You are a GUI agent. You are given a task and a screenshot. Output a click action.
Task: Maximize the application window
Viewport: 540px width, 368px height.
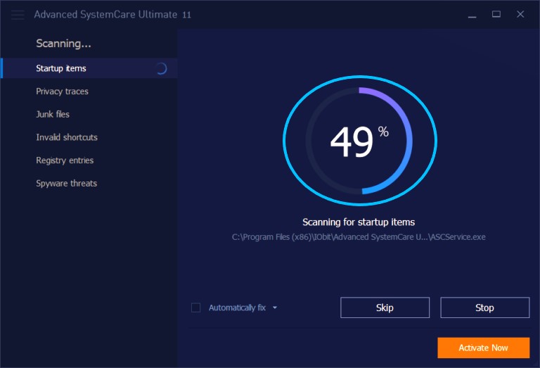click(x=496, y=14)
